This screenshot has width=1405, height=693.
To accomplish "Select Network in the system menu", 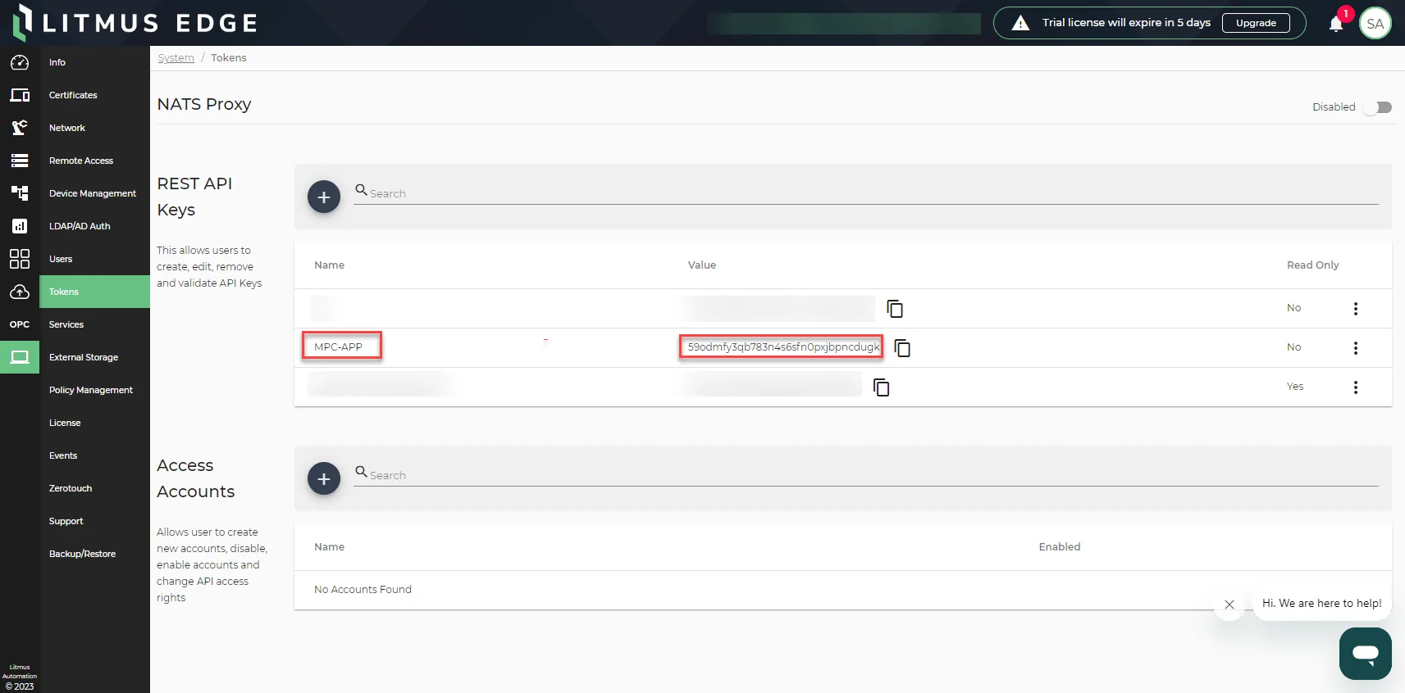I will [94, 128].
